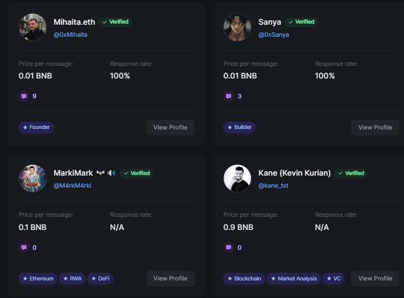
Task: Select the DeFi tag on MarkiMark's card
Action: pyautogui.click(x=100, y=278)
